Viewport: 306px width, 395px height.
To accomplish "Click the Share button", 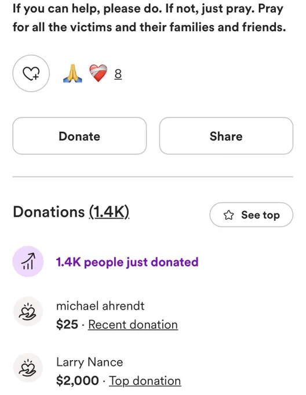I will click(x=226, y=136).
